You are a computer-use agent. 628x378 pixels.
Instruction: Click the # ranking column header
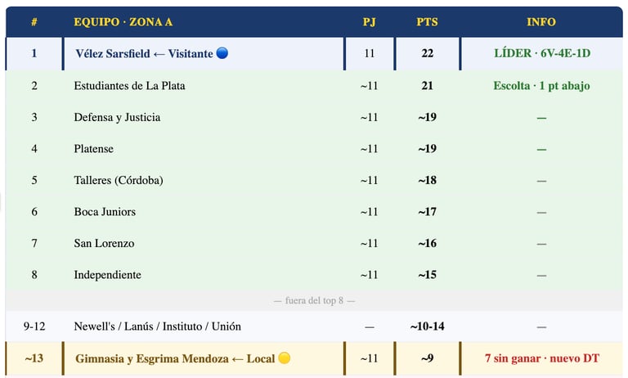(x=34, y=22)
